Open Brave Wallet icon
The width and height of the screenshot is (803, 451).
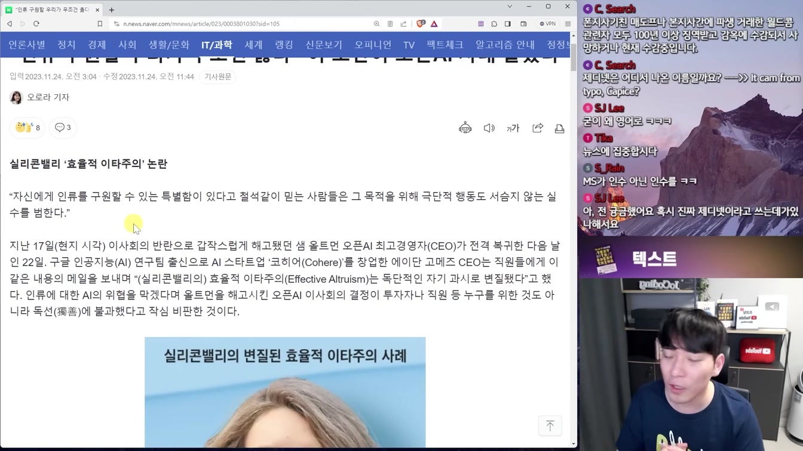pyautogui.click(x=523, y=24)
